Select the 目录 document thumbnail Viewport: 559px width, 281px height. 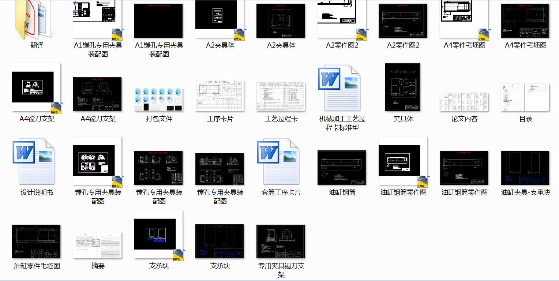click(x=525, y=97)
